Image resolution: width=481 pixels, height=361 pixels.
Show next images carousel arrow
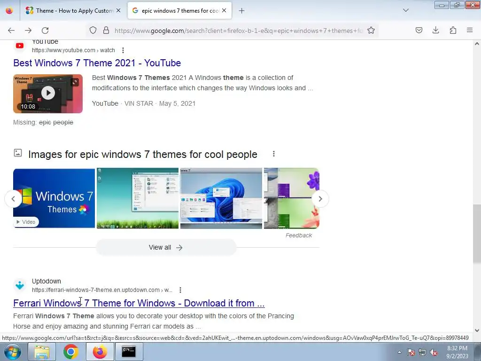click(320, 199)
